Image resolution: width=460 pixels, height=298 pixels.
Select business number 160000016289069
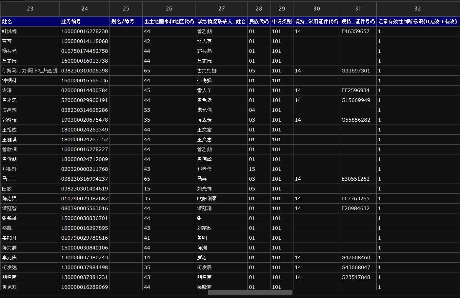[85, 287]
